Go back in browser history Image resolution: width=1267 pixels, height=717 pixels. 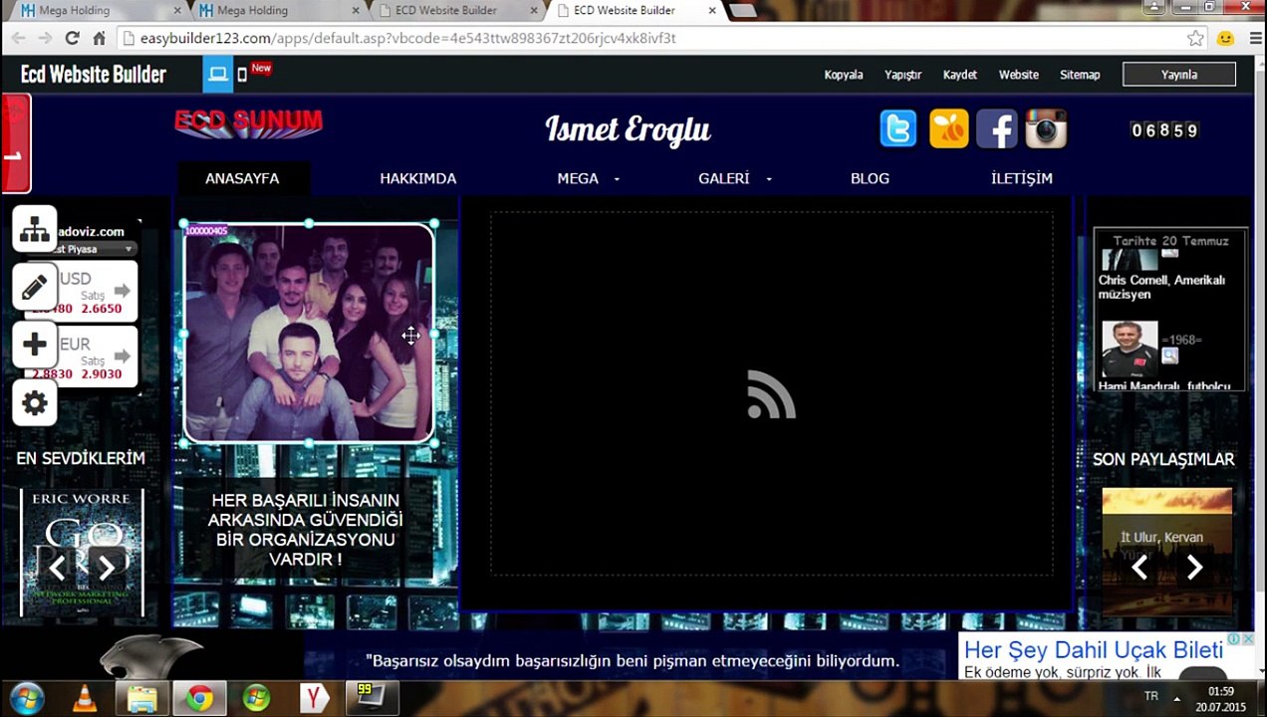click(x=19, y=38)
